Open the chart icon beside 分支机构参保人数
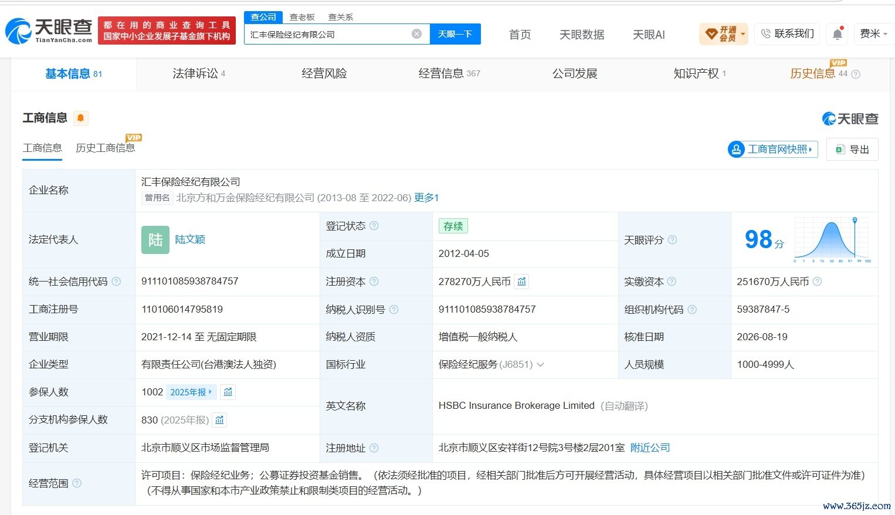This screenshot has height=515, width=895. [219, 420]
